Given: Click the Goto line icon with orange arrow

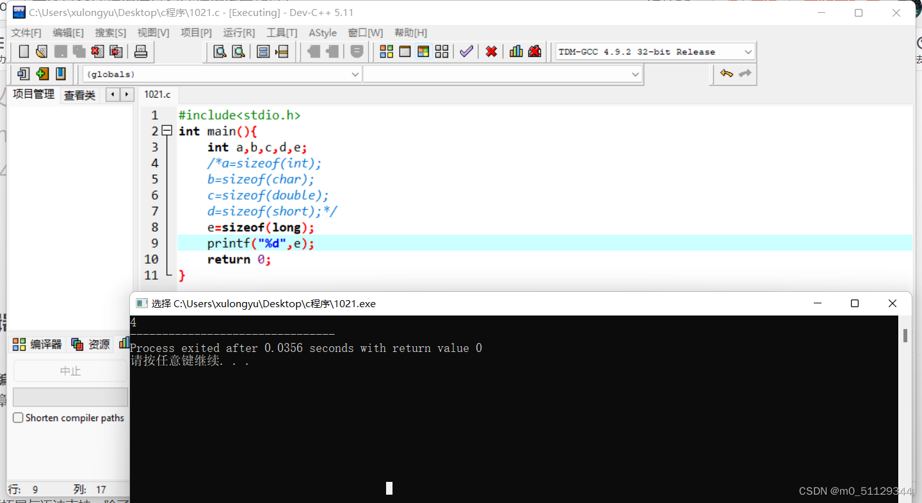Looking at the screenshot, I should [x=282, y=52].
